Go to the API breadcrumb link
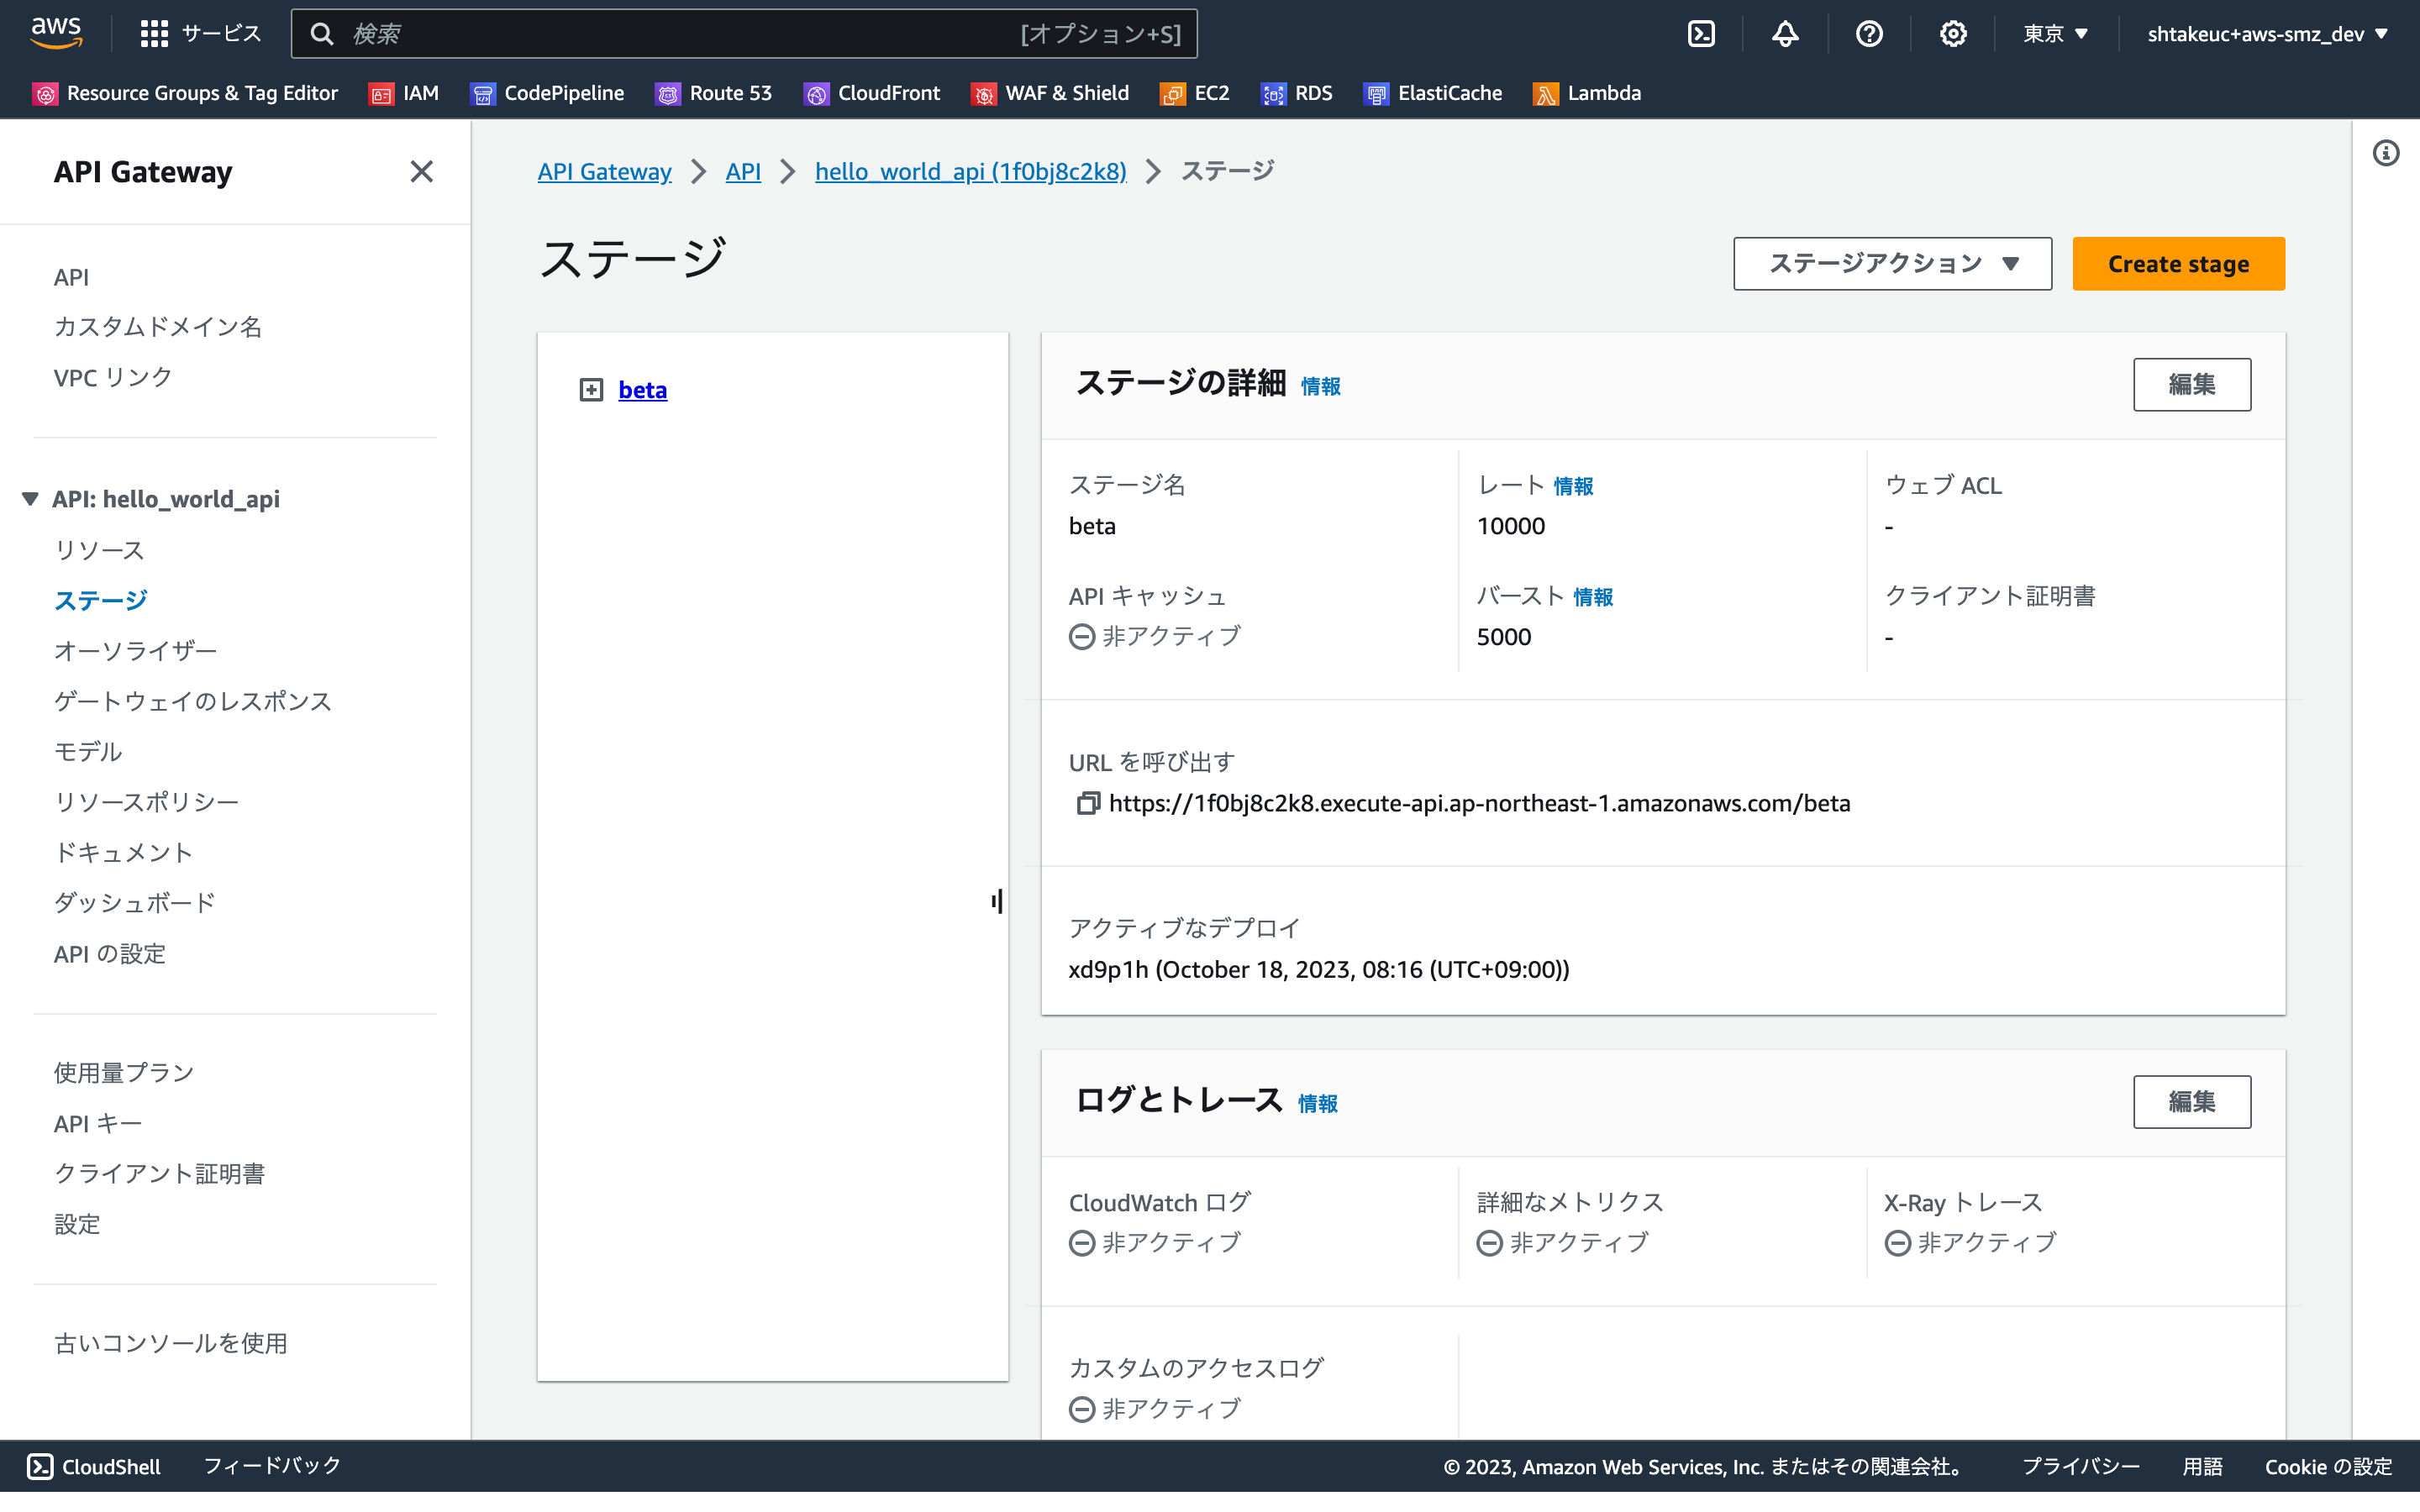 coord(743,171)
